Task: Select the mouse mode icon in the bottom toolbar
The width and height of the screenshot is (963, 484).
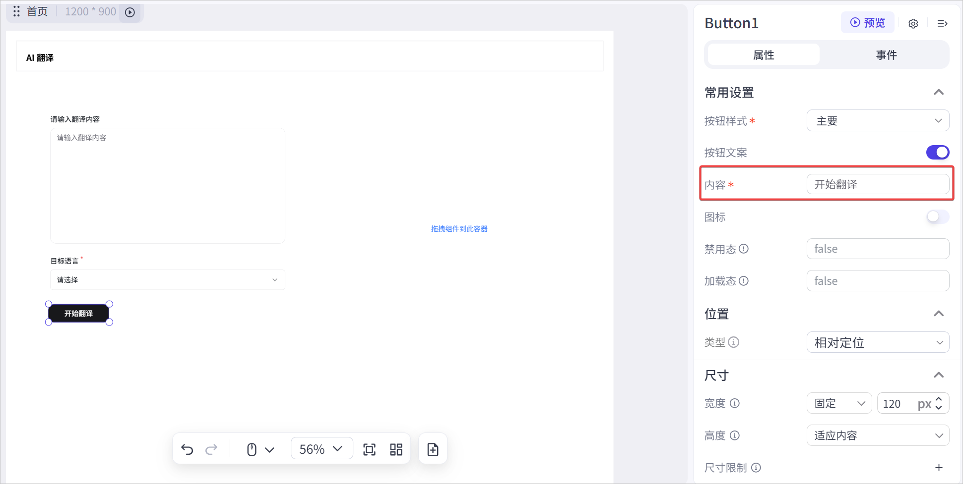Action: pyautogui.click(x=252, y=449)
